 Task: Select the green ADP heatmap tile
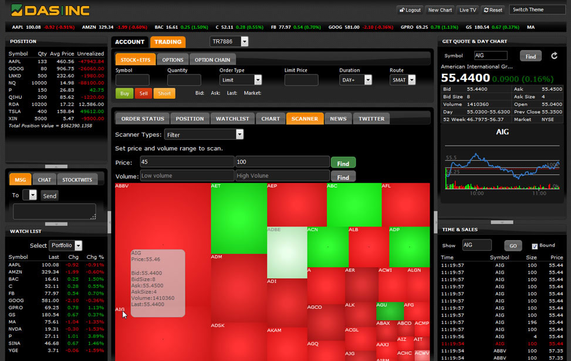pyautogui.click(x=409, y=247)
